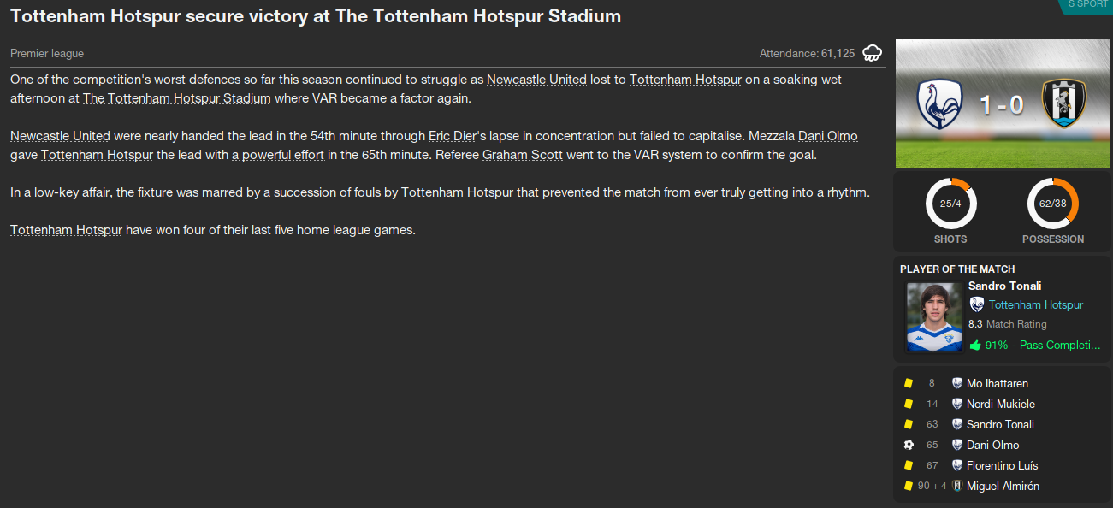Viewport: 1113px width, 508px height.
Task: Click the yellow card icon for Florentino Luís
Action: pos(909,465)
